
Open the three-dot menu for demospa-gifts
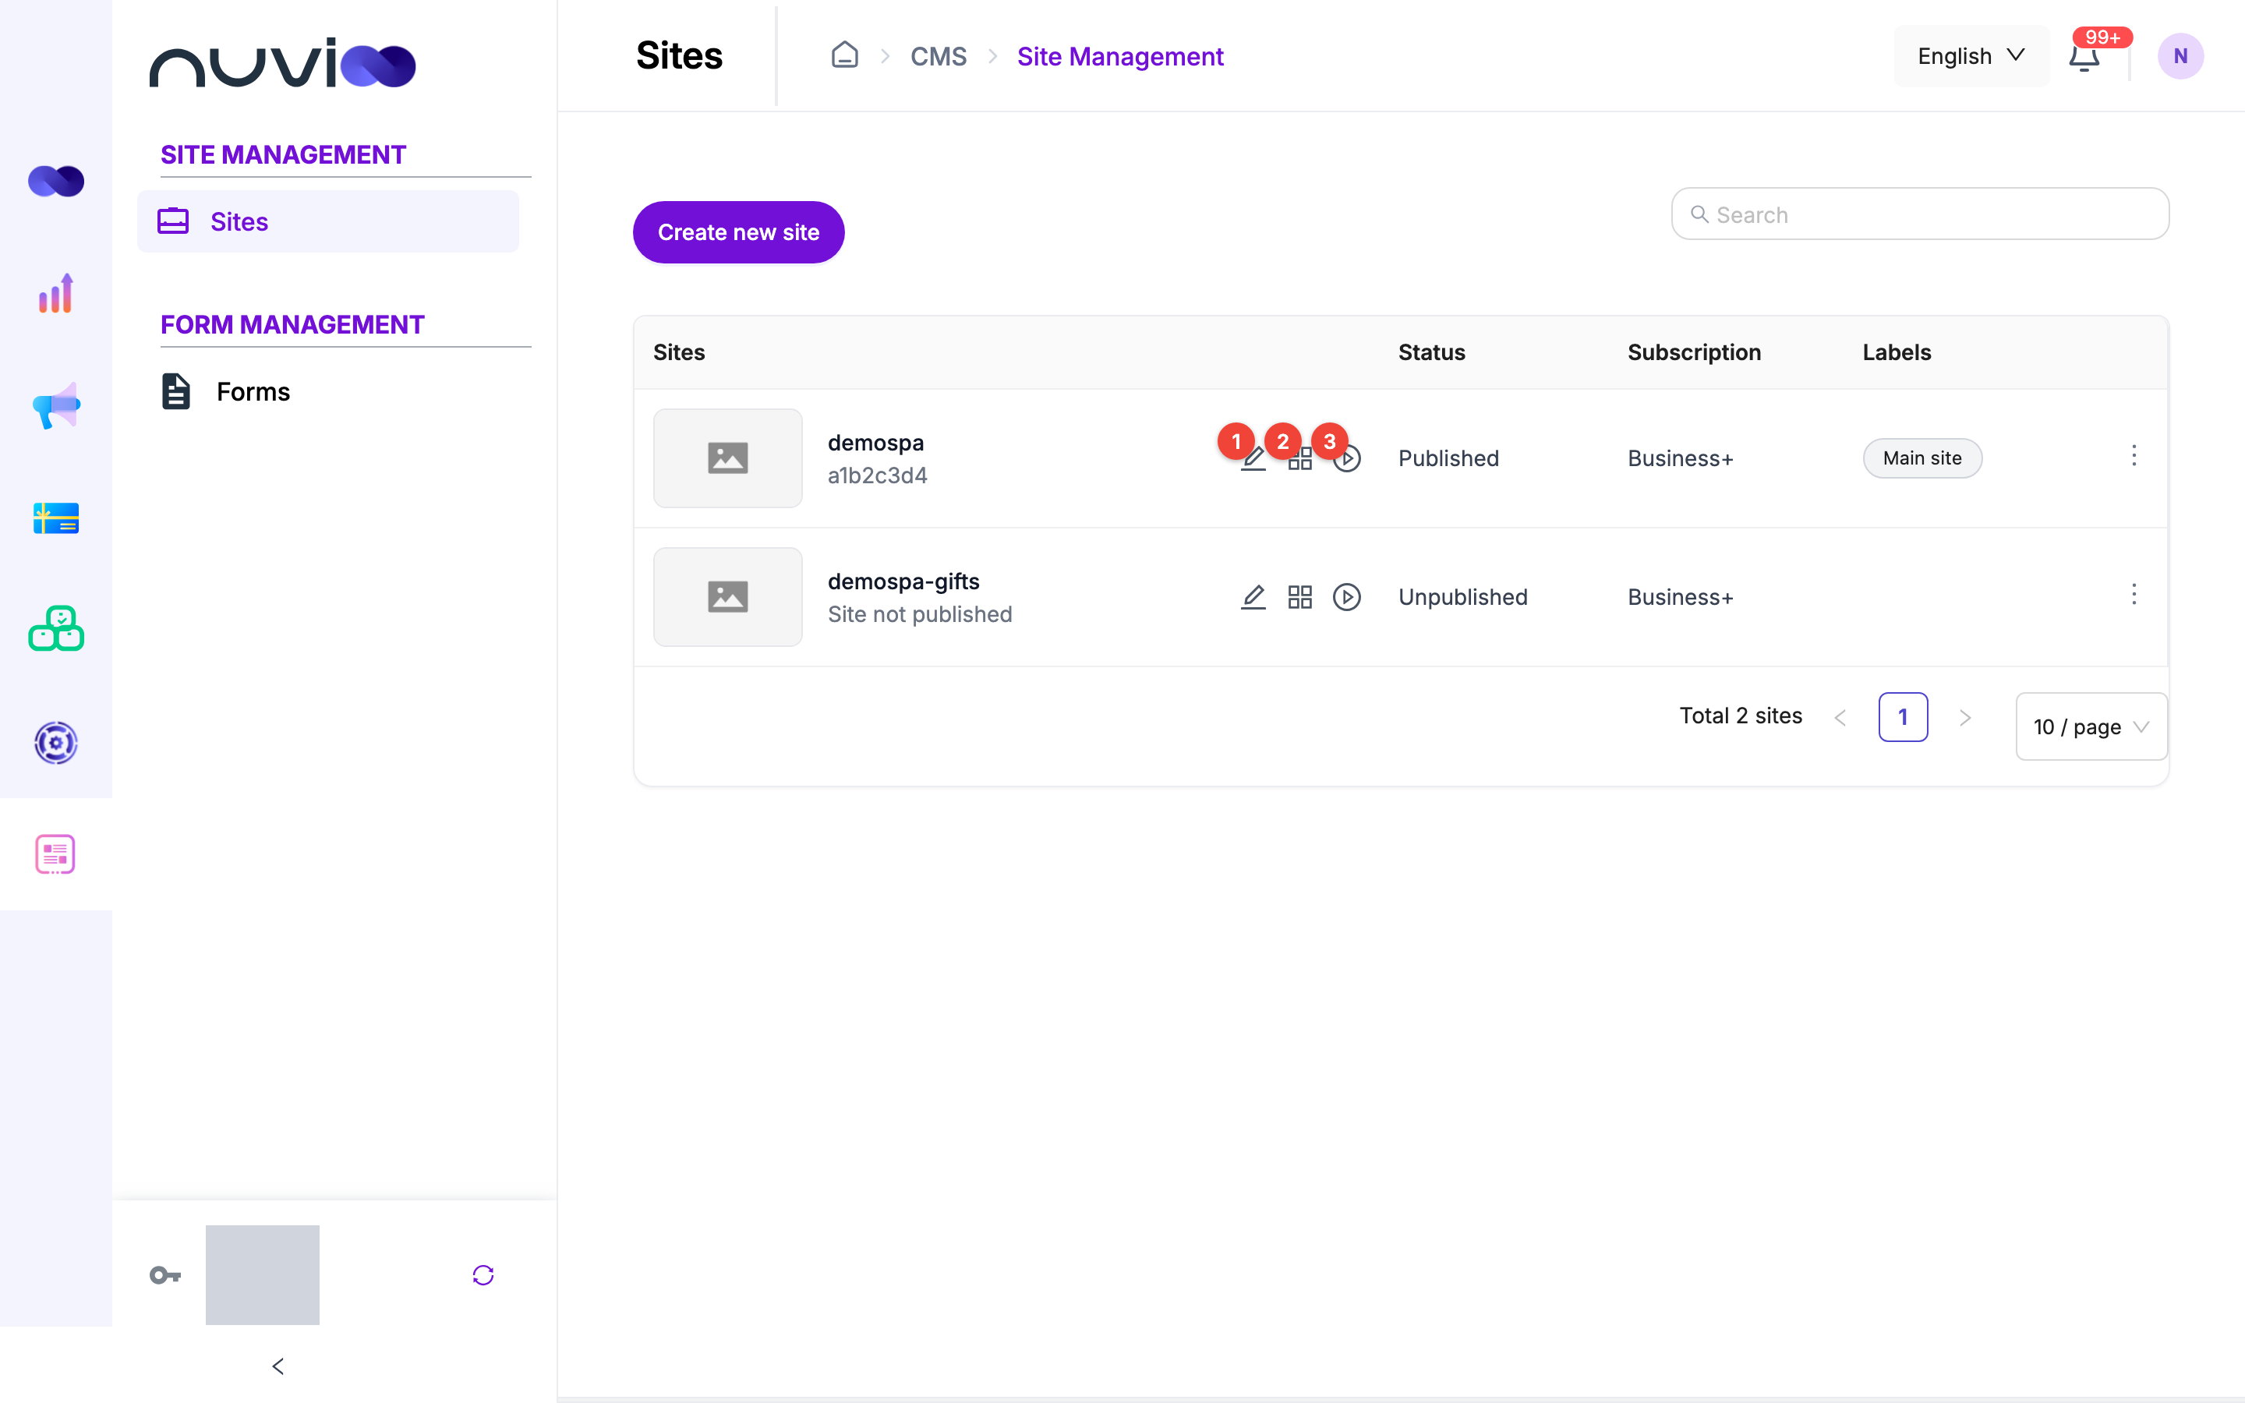point(2134,594)
